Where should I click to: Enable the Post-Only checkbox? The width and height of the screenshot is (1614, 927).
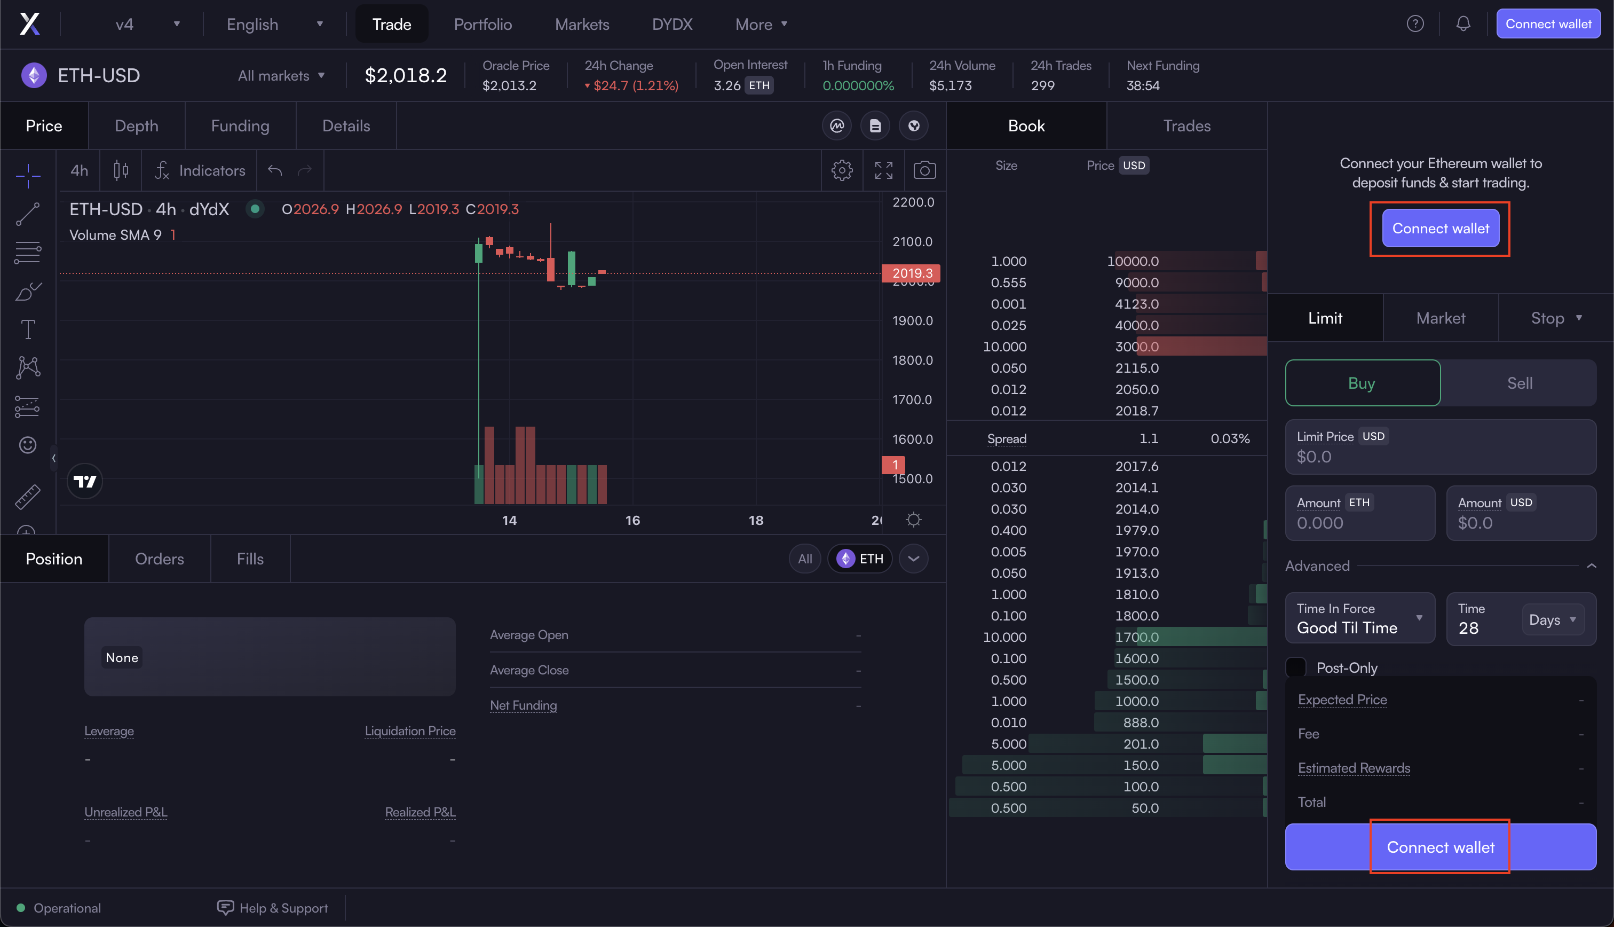tap(1296, 666)
